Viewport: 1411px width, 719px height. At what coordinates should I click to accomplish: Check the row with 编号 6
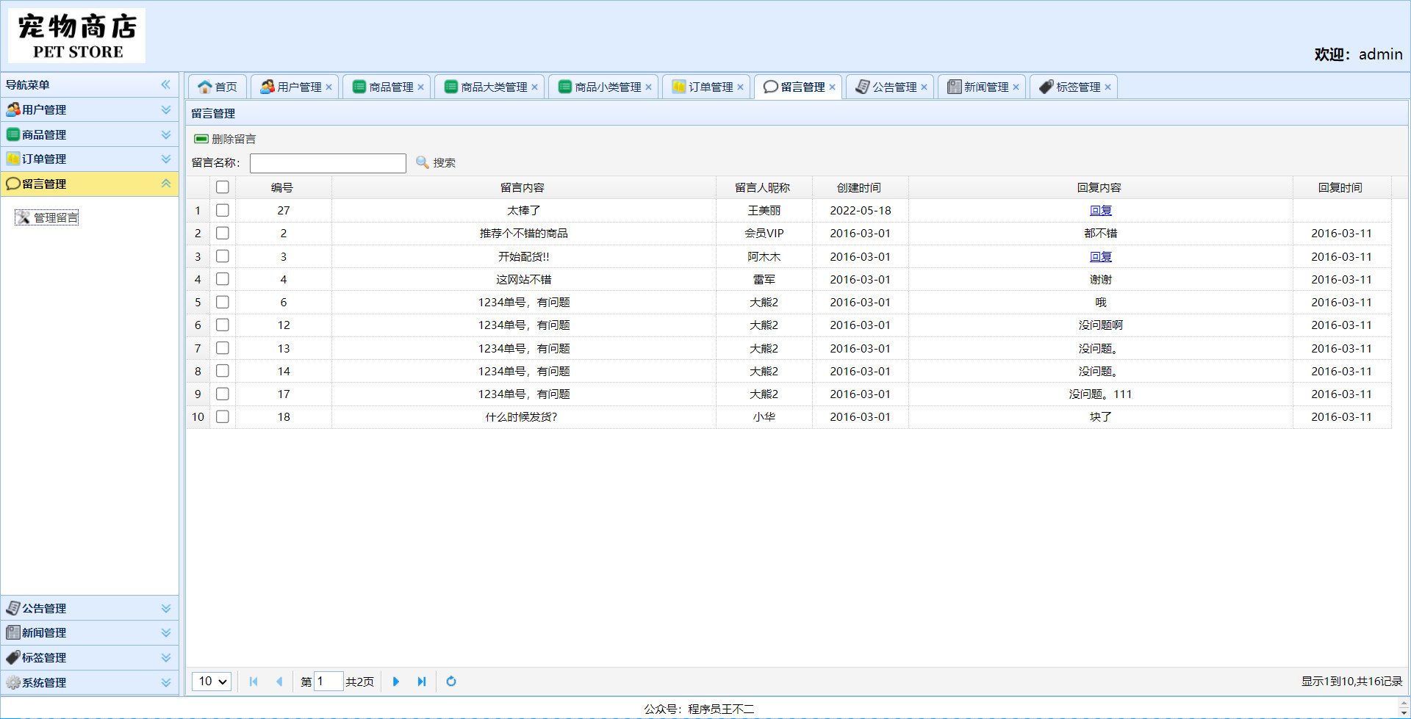(x=223, y=302)
